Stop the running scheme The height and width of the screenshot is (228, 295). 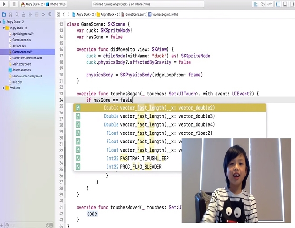(14, 4)
